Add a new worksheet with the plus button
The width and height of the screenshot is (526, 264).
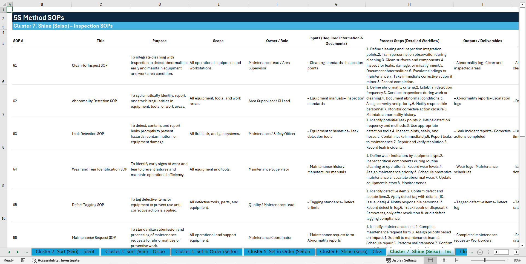(x=480, y=252)
